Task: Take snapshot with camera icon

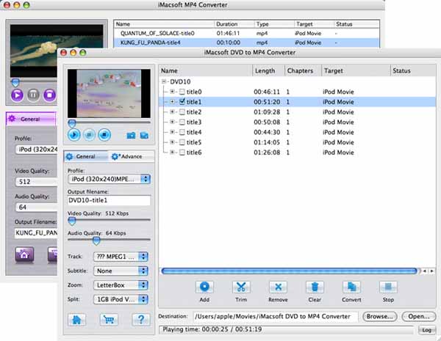Action: [x=131, y=136]
